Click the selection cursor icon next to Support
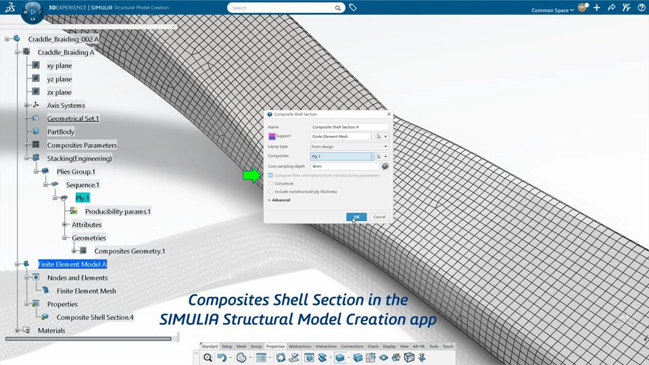Image resolution: width=649 pixels, height=365 pixels. [x=379, y=137]
